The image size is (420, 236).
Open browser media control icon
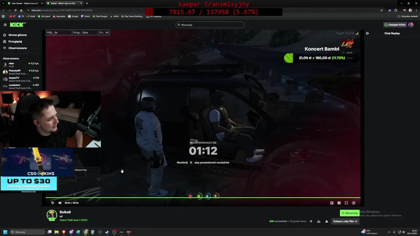pos(405,10)
